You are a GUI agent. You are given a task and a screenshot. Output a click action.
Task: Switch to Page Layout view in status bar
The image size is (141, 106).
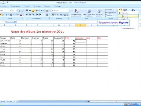[x=128, y=104]
